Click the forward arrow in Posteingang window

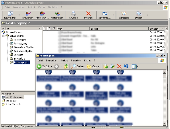click(57, 66)
